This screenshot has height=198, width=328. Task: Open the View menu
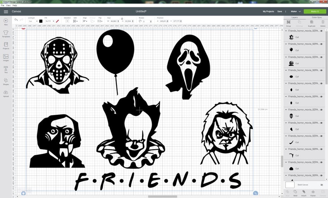point(8,5)
